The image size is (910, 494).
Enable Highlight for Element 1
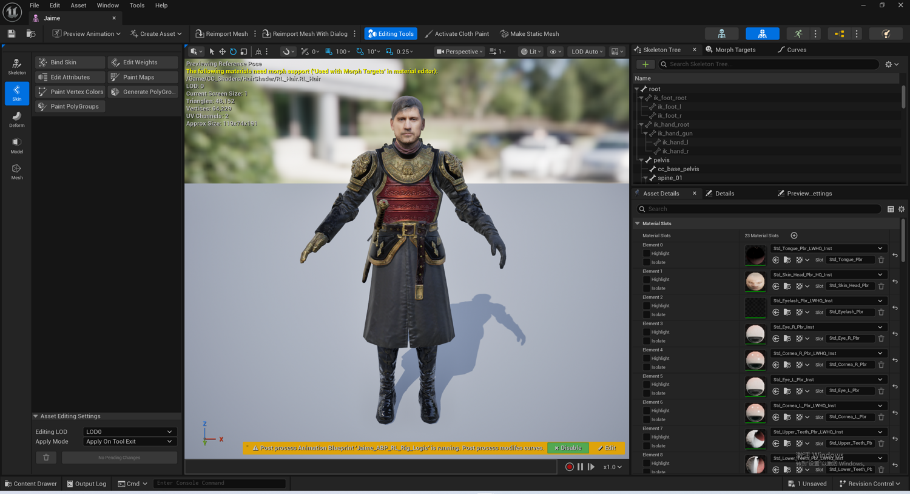pos(647,280)
